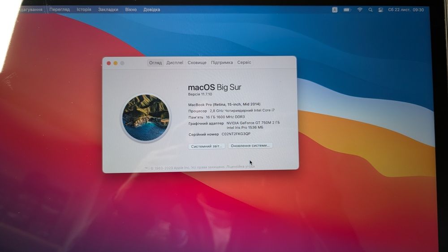
Task: Click the Системний звіт... button
Action: coord(206,146)
